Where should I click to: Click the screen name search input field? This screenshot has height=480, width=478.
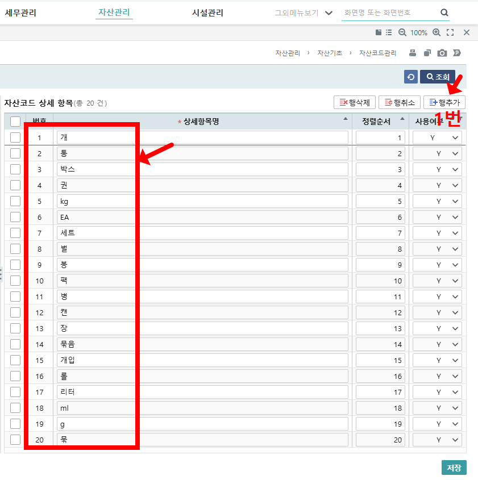[x=389, y=12]
